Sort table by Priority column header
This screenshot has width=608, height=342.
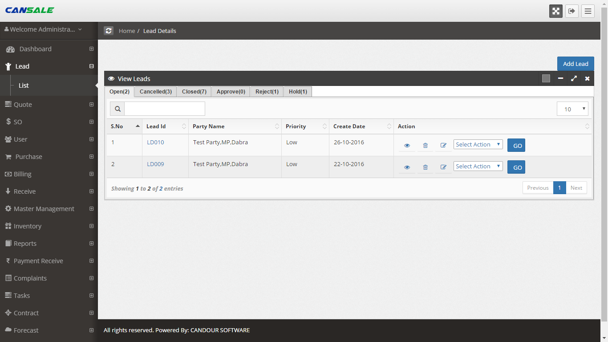pyautogui.click(x=305, y=126)
